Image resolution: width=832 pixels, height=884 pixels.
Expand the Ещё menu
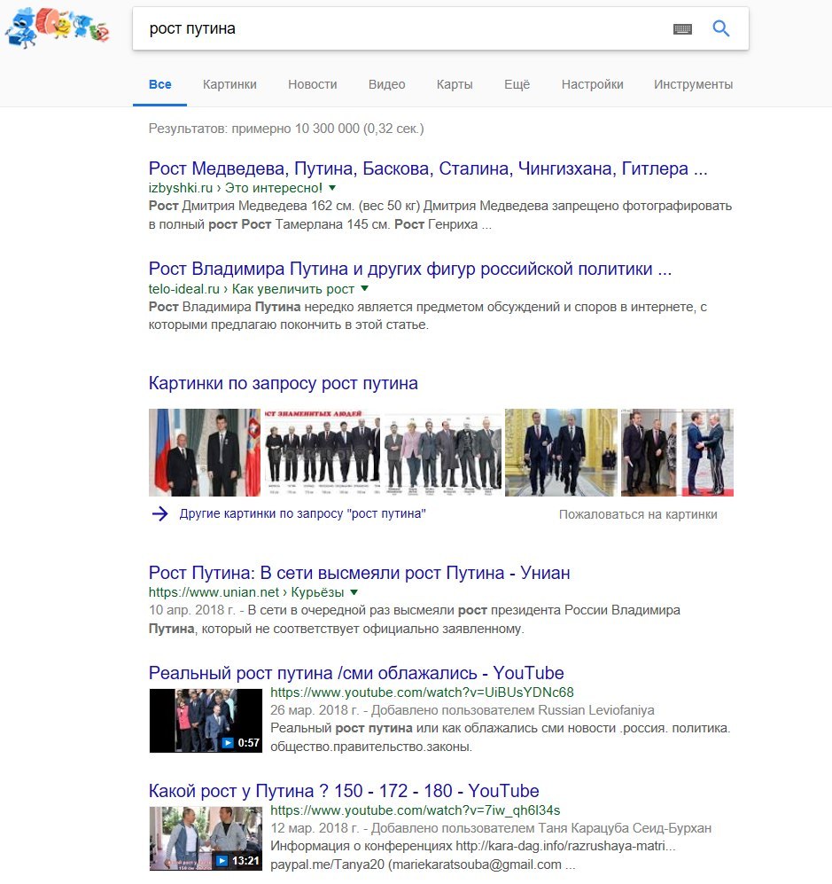517,84
